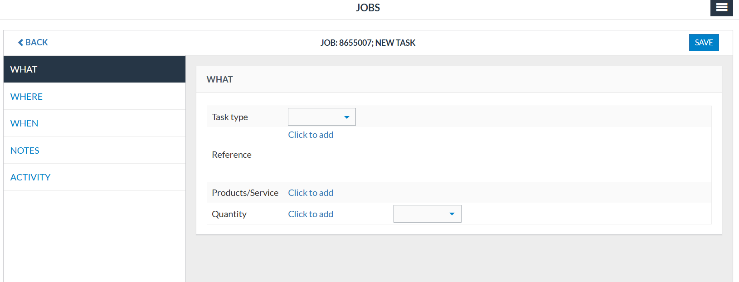The image size is (739, 282).
Task: Click the Task type label
Action: pyautogui.click(x=230, y=117)
